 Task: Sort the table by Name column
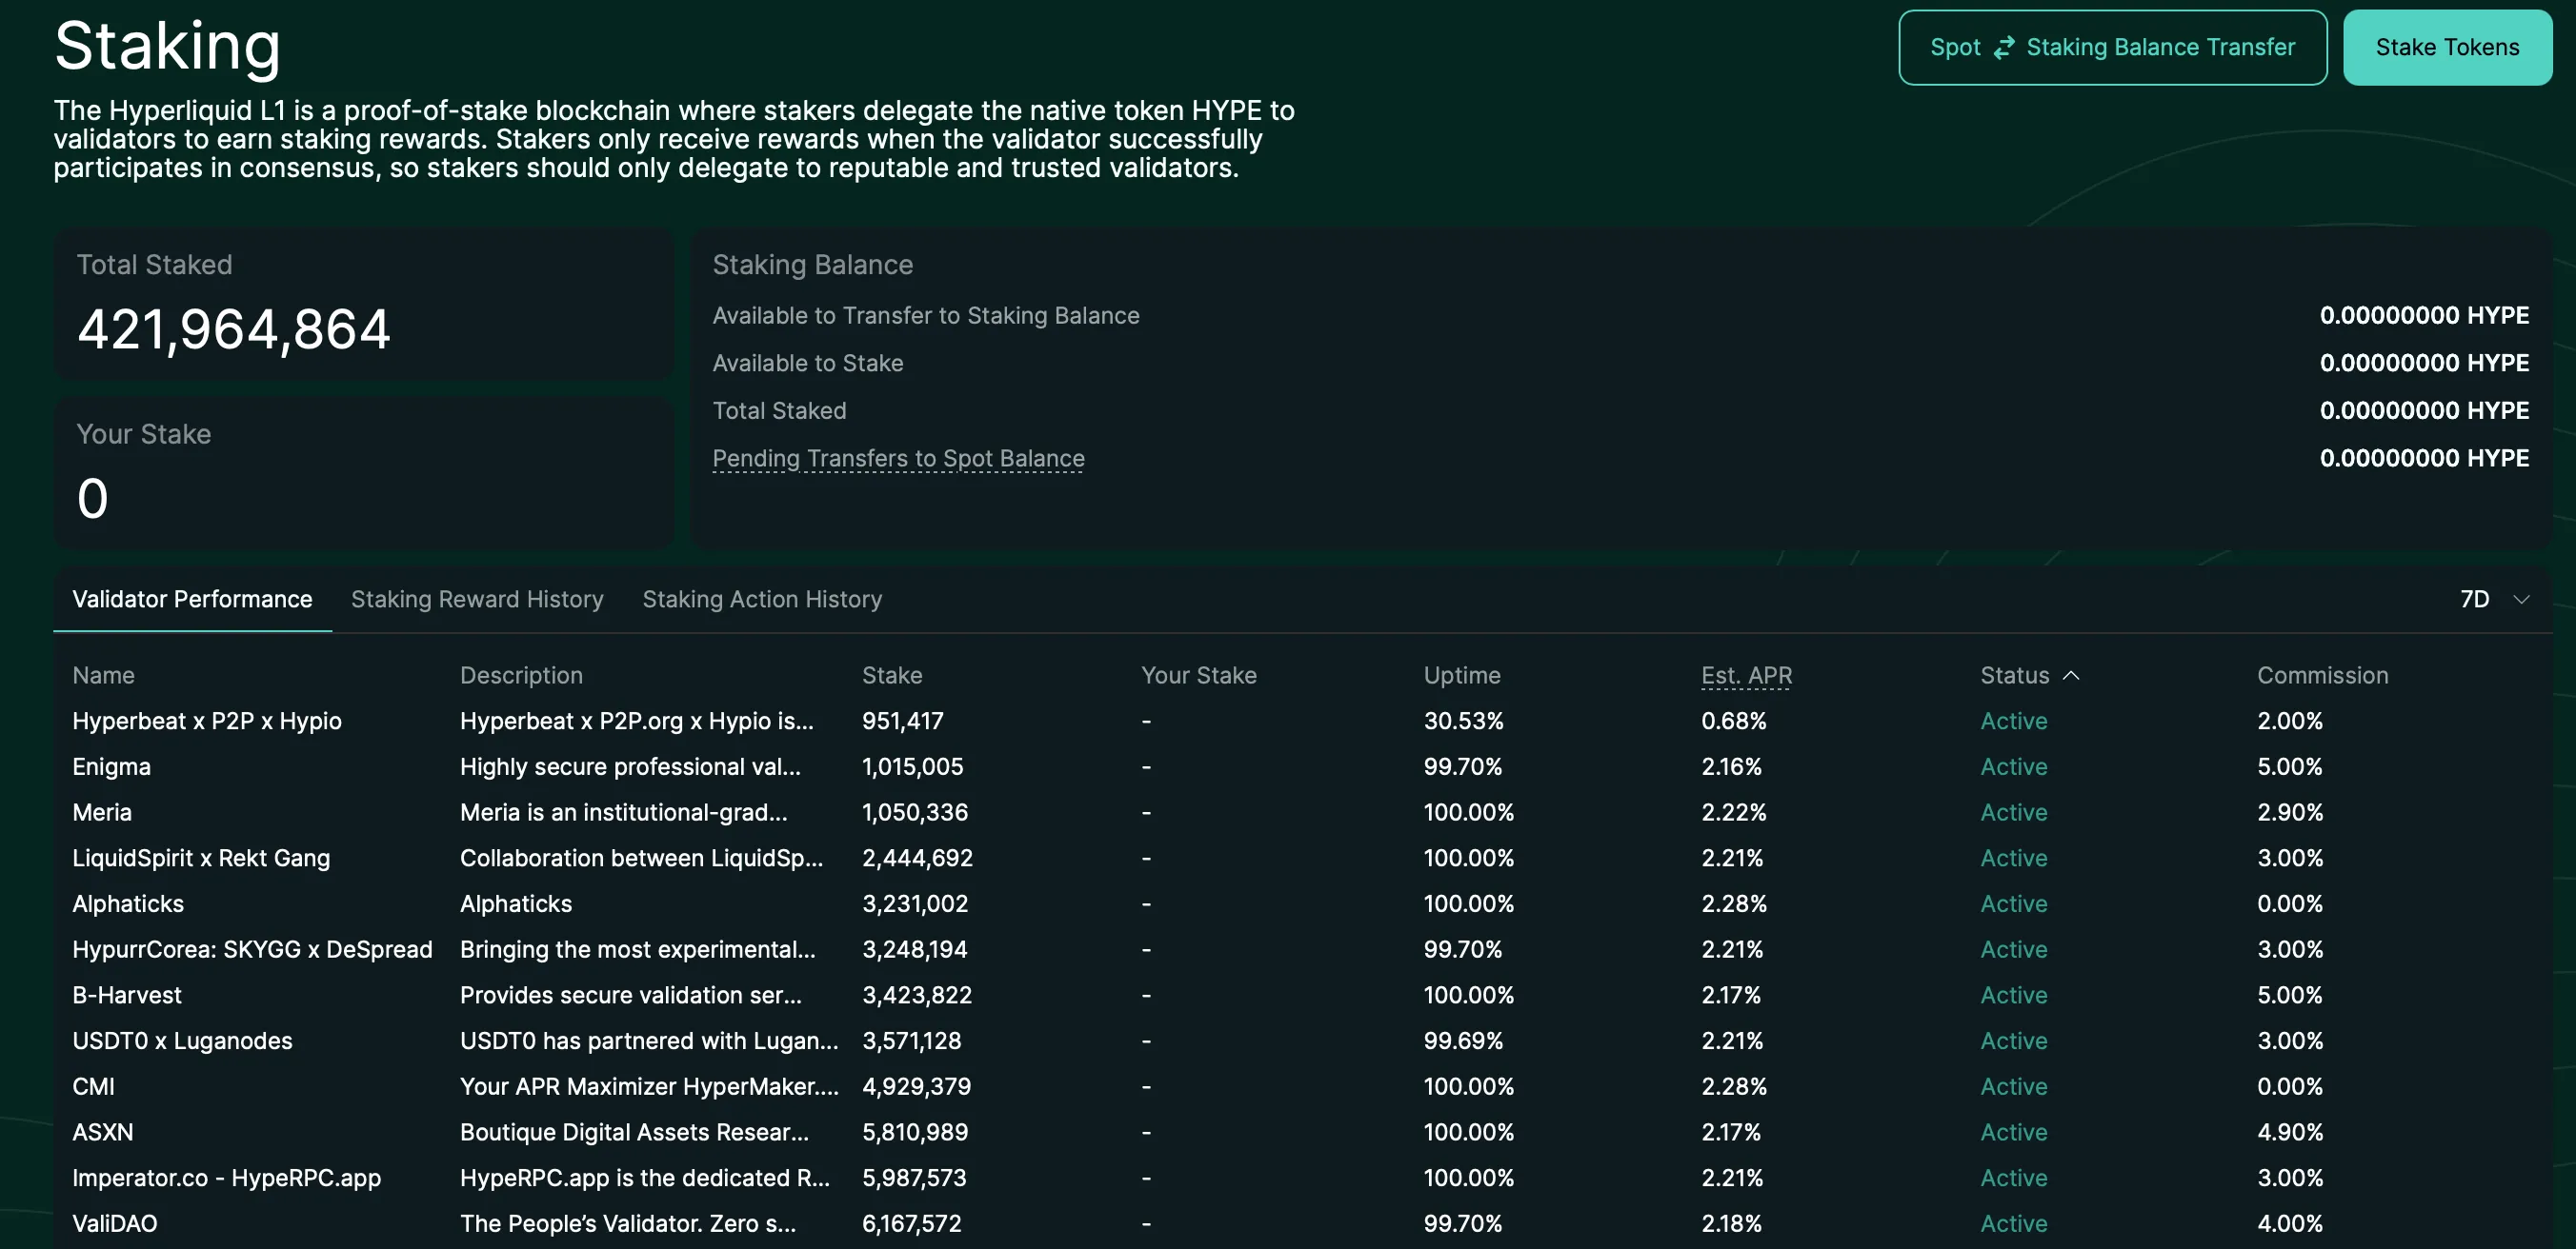pos(103,676)
